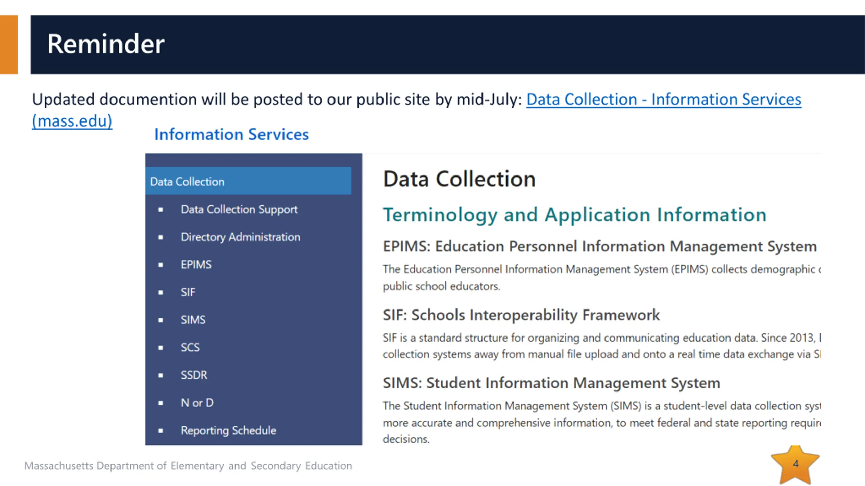
Task: Click the (mass.edu) hyperlink text
Action: tap(72, 121)
